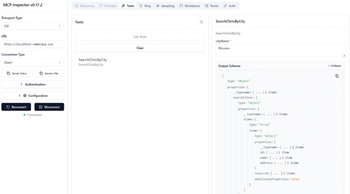
Task: Click the Reconnect button
Action: click(16, 107)
